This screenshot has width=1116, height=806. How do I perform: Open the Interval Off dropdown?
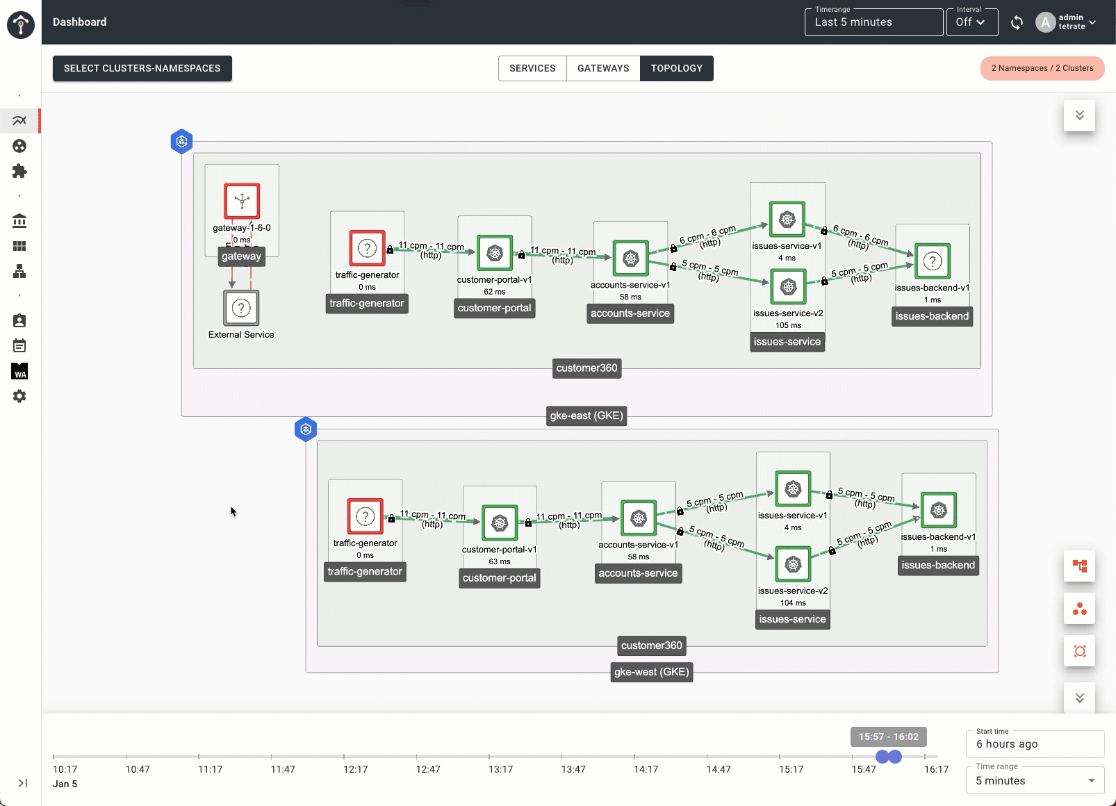(x=971, y=22)
